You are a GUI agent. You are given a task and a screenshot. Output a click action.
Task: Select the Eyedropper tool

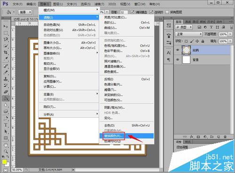pos(6,59)
